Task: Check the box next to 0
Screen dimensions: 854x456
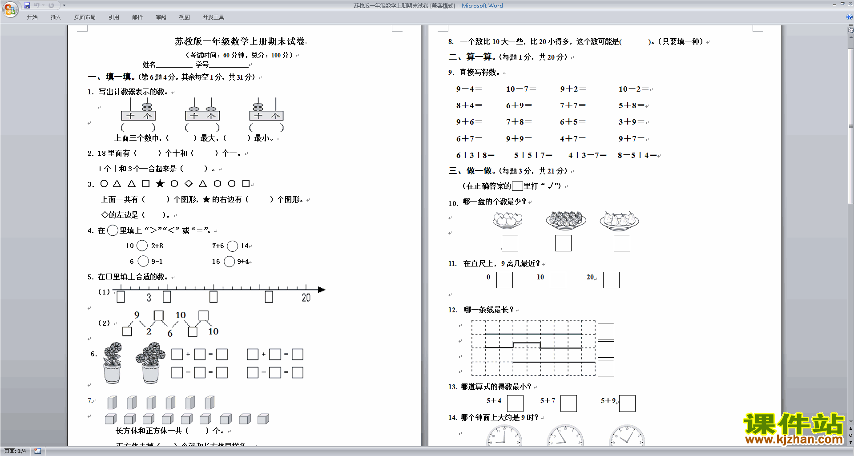Action: pos(504,280)
